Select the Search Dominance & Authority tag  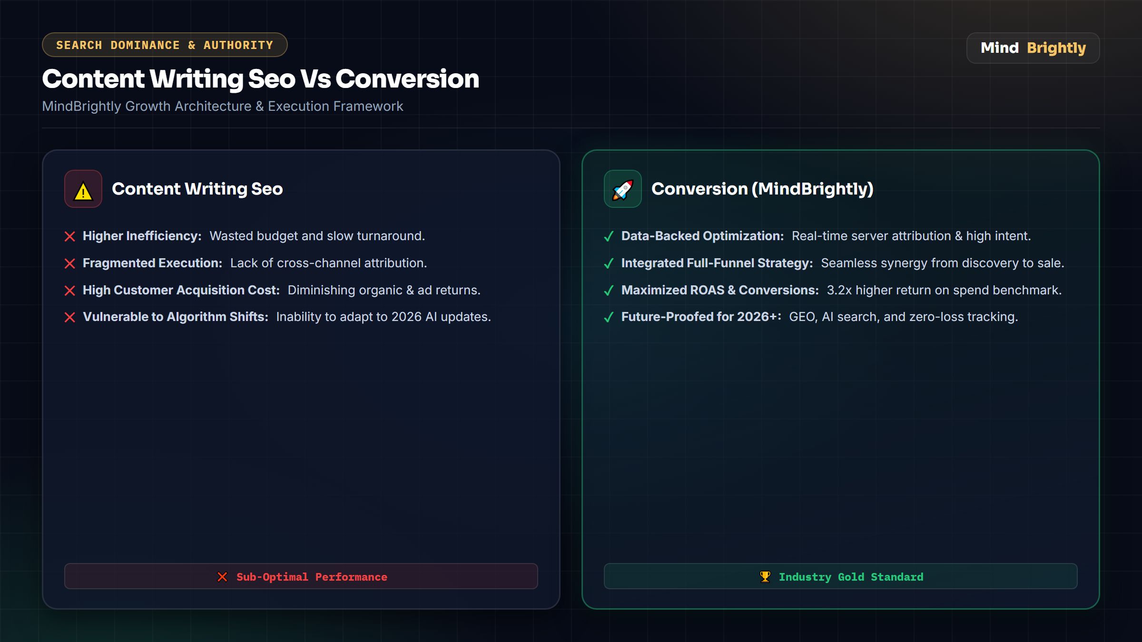(x=165, y=45)
